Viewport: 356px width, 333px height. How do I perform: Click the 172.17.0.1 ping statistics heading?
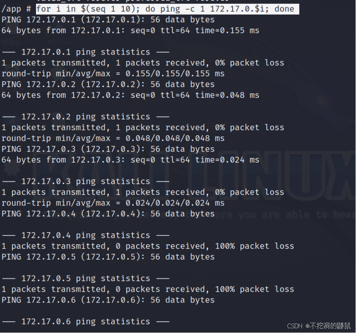click(86, 52)
